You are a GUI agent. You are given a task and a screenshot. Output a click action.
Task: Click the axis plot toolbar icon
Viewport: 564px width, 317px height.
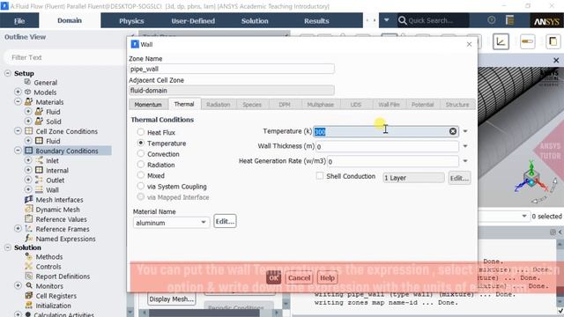[x=501, y=41]
